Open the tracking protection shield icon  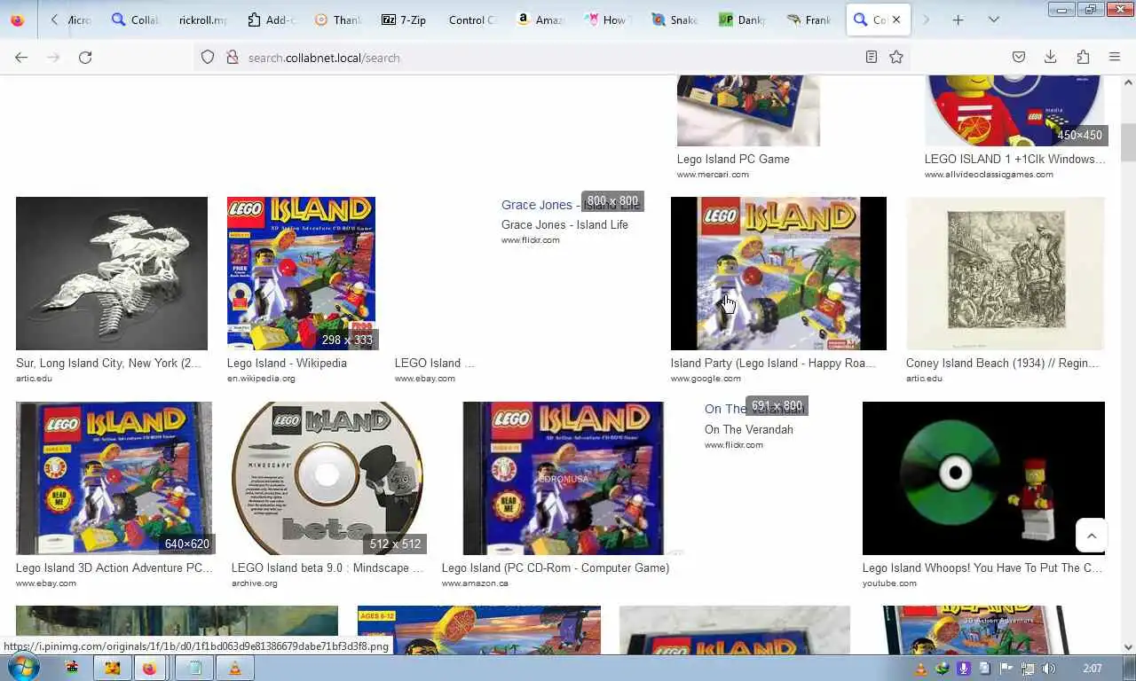click(208, 58)
